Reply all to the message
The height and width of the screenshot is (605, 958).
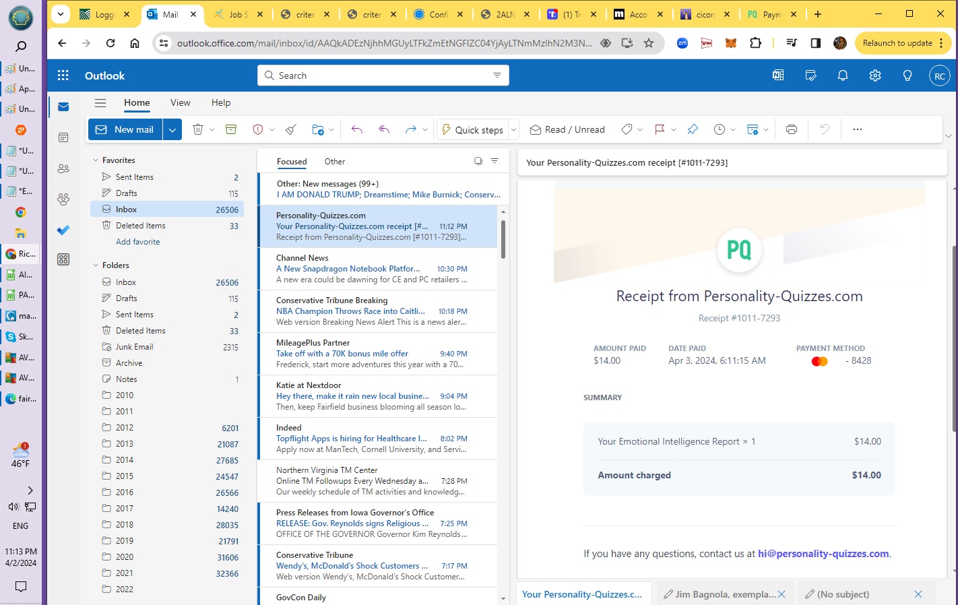pos(384,129)
